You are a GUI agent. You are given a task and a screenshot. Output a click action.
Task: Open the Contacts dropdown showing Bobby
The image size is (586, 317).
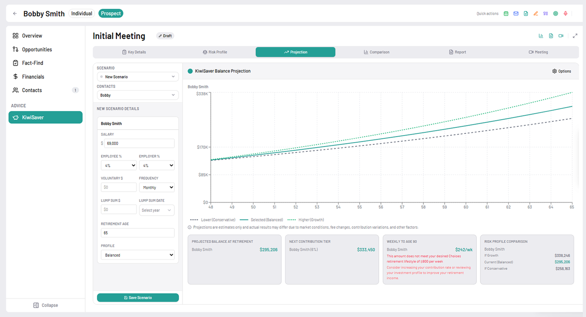coord(138,95)
